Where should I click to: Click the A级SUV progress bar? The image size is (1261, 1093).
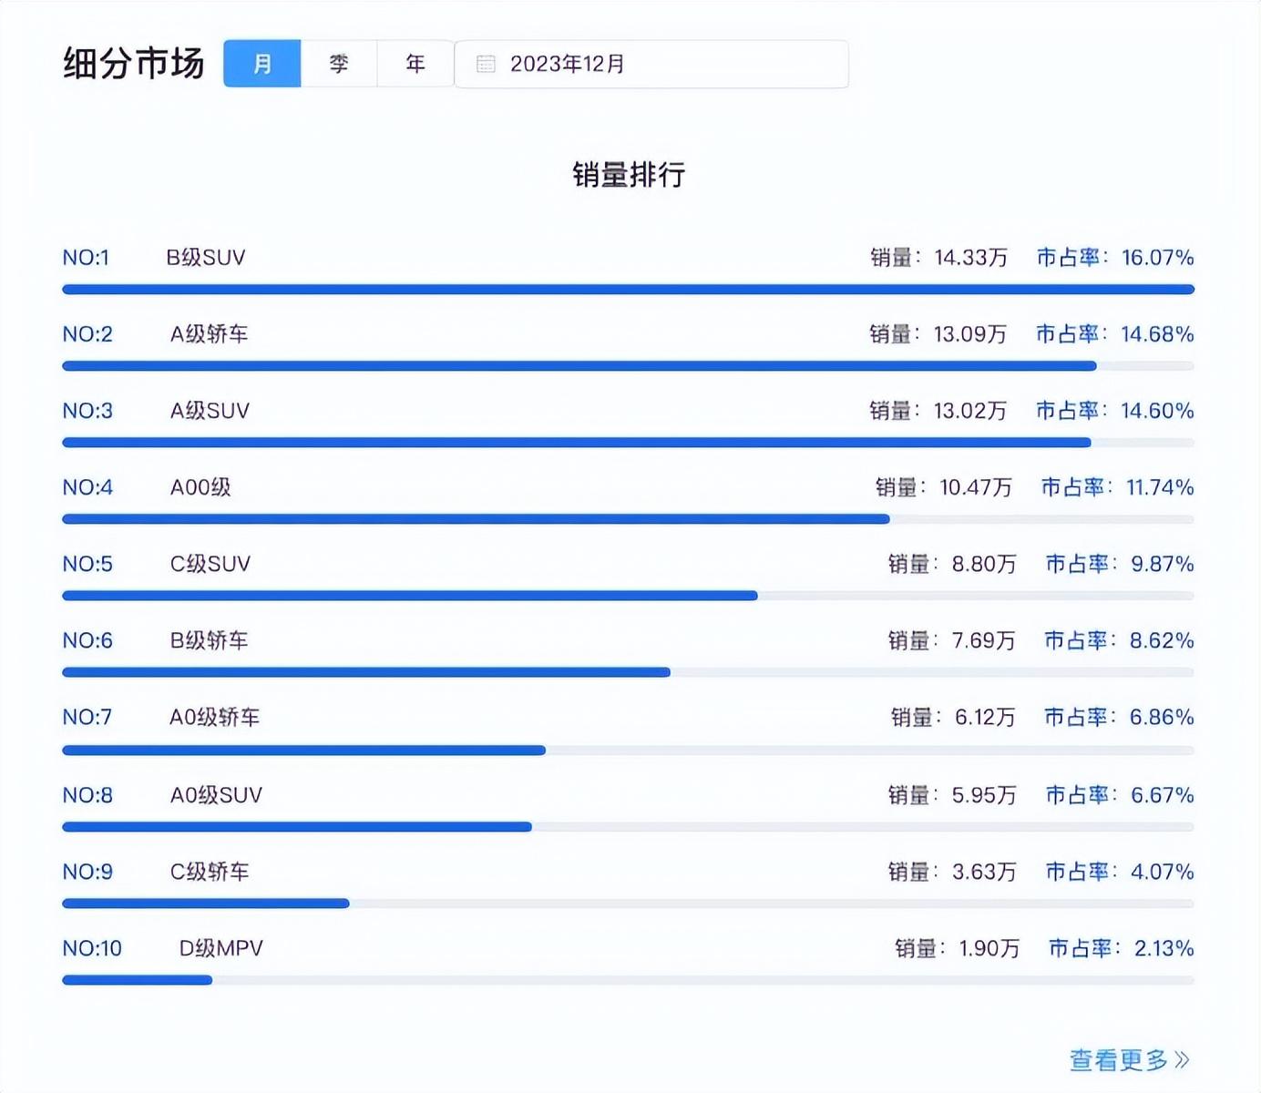628,443
